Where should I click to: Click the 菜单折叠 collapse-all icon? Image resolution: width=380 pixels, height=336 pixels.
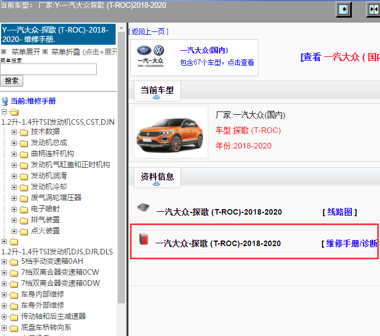[x=45, y=51]
